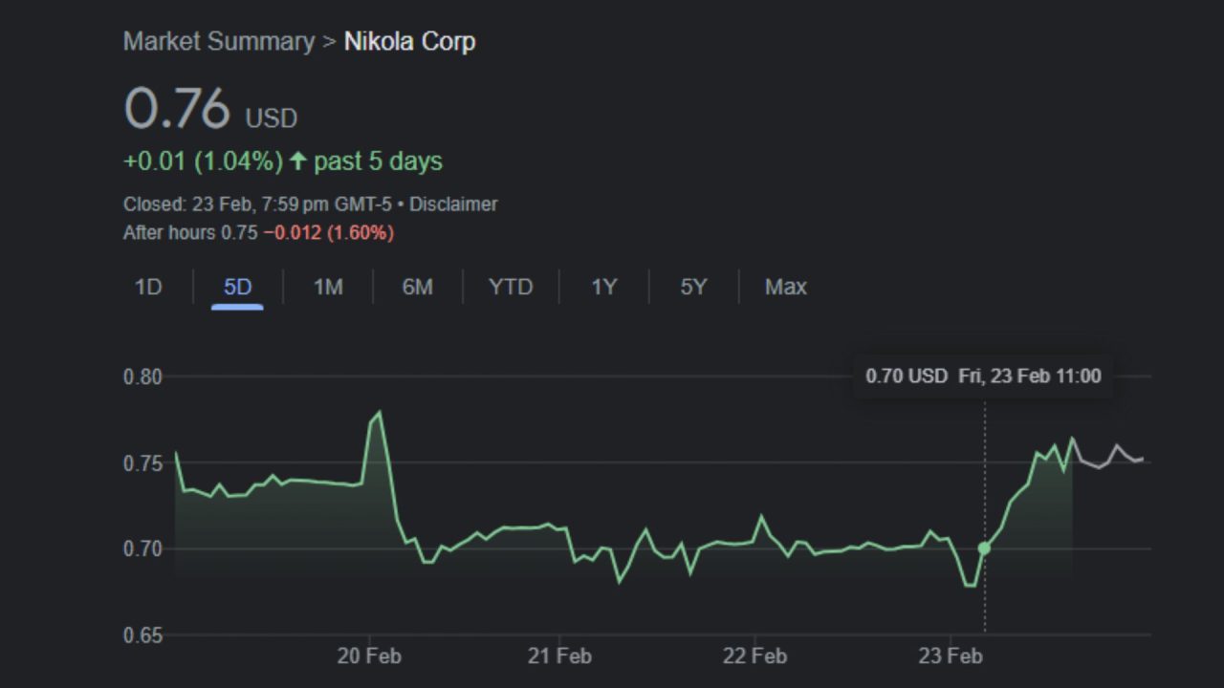Switch chart to 1M range

328,287
